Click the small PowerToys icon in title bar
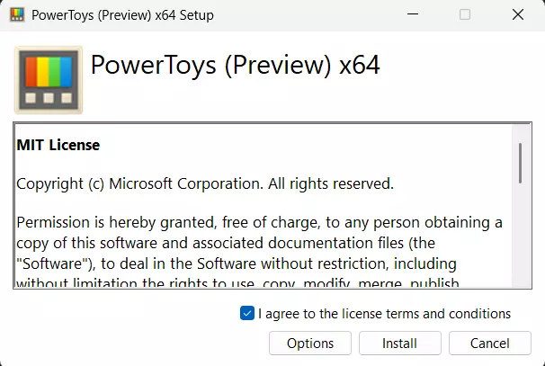545x366 pixels. pyautogui.click(x=16, y=14)
